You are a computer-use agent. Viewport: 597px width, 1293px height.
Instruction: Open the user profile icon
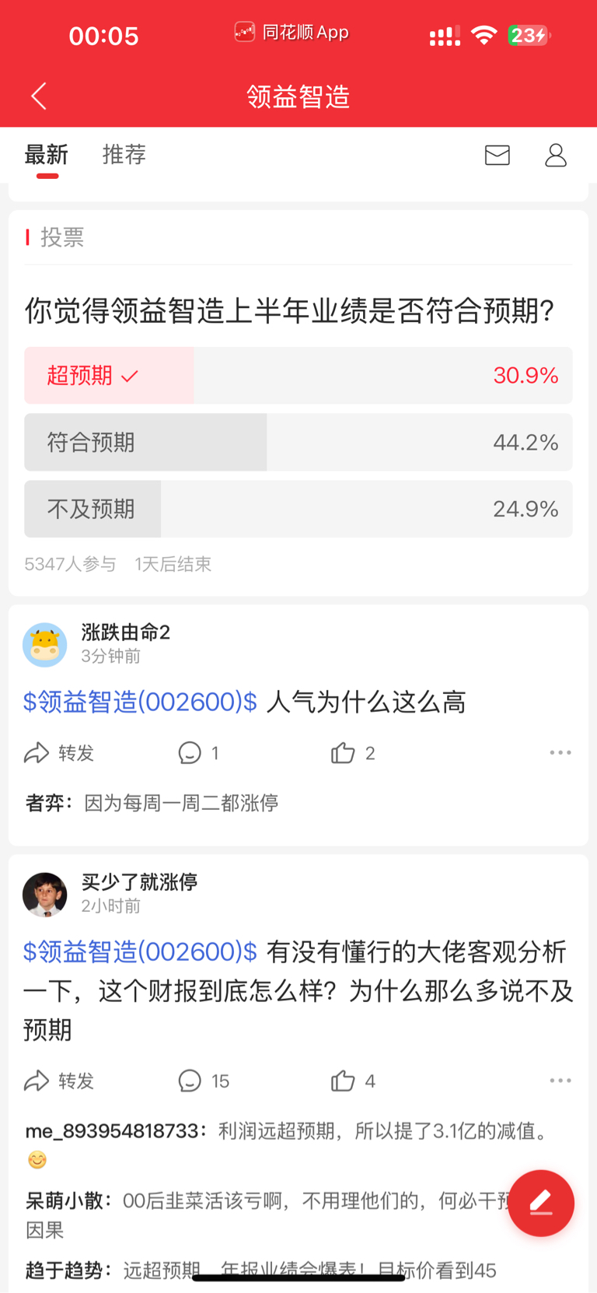(x=556, y=155)
